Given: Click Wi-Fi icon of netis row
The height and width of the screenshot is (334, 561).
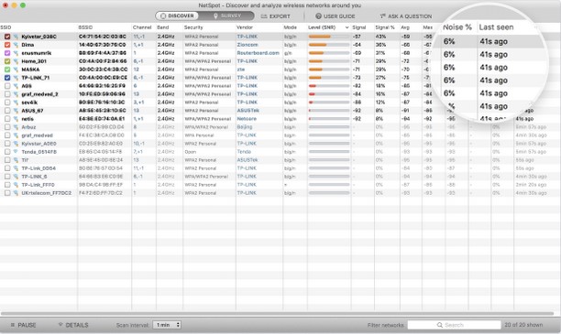Looking at the screenshot, I should click(x=16, y=119).
